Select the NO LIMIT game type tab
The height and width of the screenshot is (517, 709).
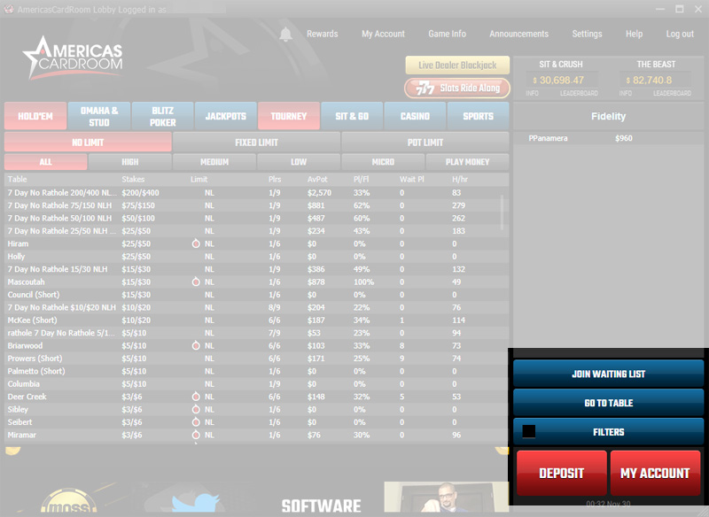tap(88, 143)
